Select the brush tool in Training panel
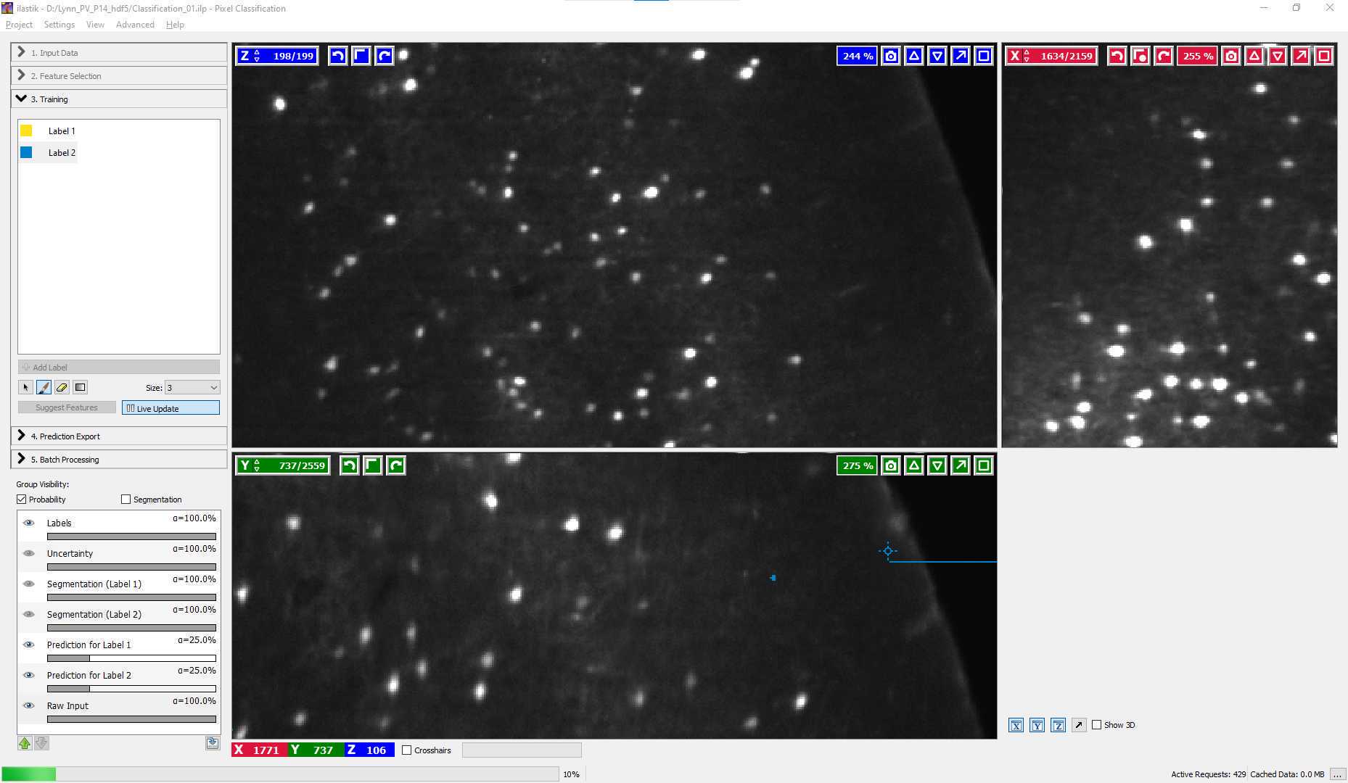This screenshot has height=783, width=1348. [44, 387]
